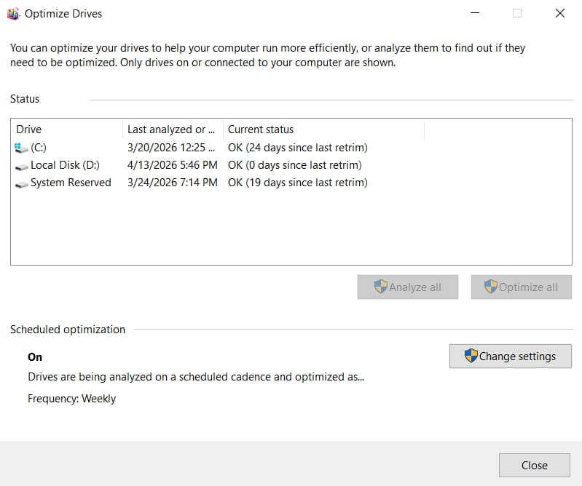This screenshot has width=582, height=486.
Task: Sort by the Current status column header
Action: click(323, 130)
